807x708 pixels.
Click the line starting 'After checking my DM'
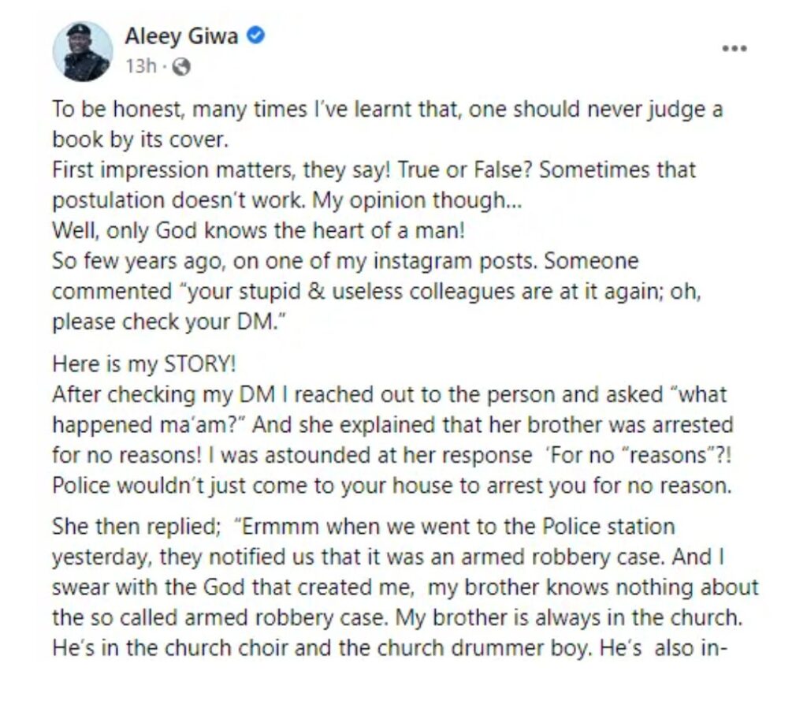pos(389,394)
